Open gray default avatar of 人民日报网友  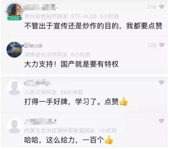(15, 88)
